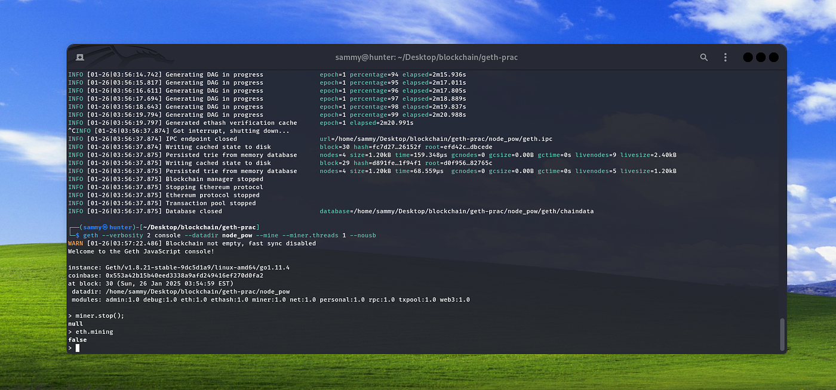Click the new tab icon in terminal titlebar
Image resolution: width=836 pixels, height=390 pixels.
click(80, 57)
